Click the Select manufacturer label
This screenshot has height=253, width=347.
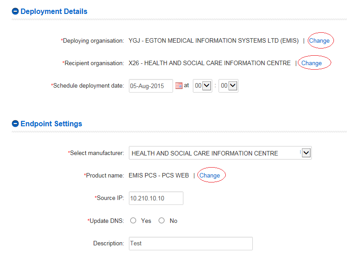pyautogui.click(x=96, y=153)
